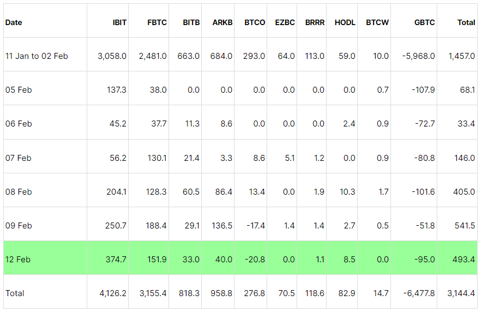Click the Total row label at bottom
The image size is (482, 313).
15,293
